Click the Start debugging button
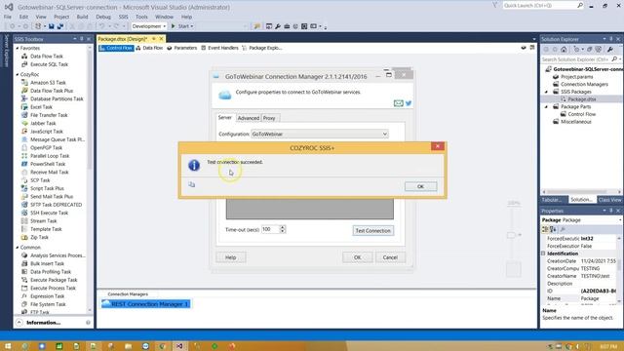624x351 pixels. pyautogui.click(x=182, y=26)
